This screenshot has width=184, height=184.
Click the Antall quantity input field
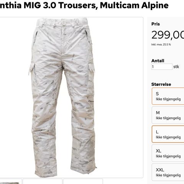[x=162, y=67]
